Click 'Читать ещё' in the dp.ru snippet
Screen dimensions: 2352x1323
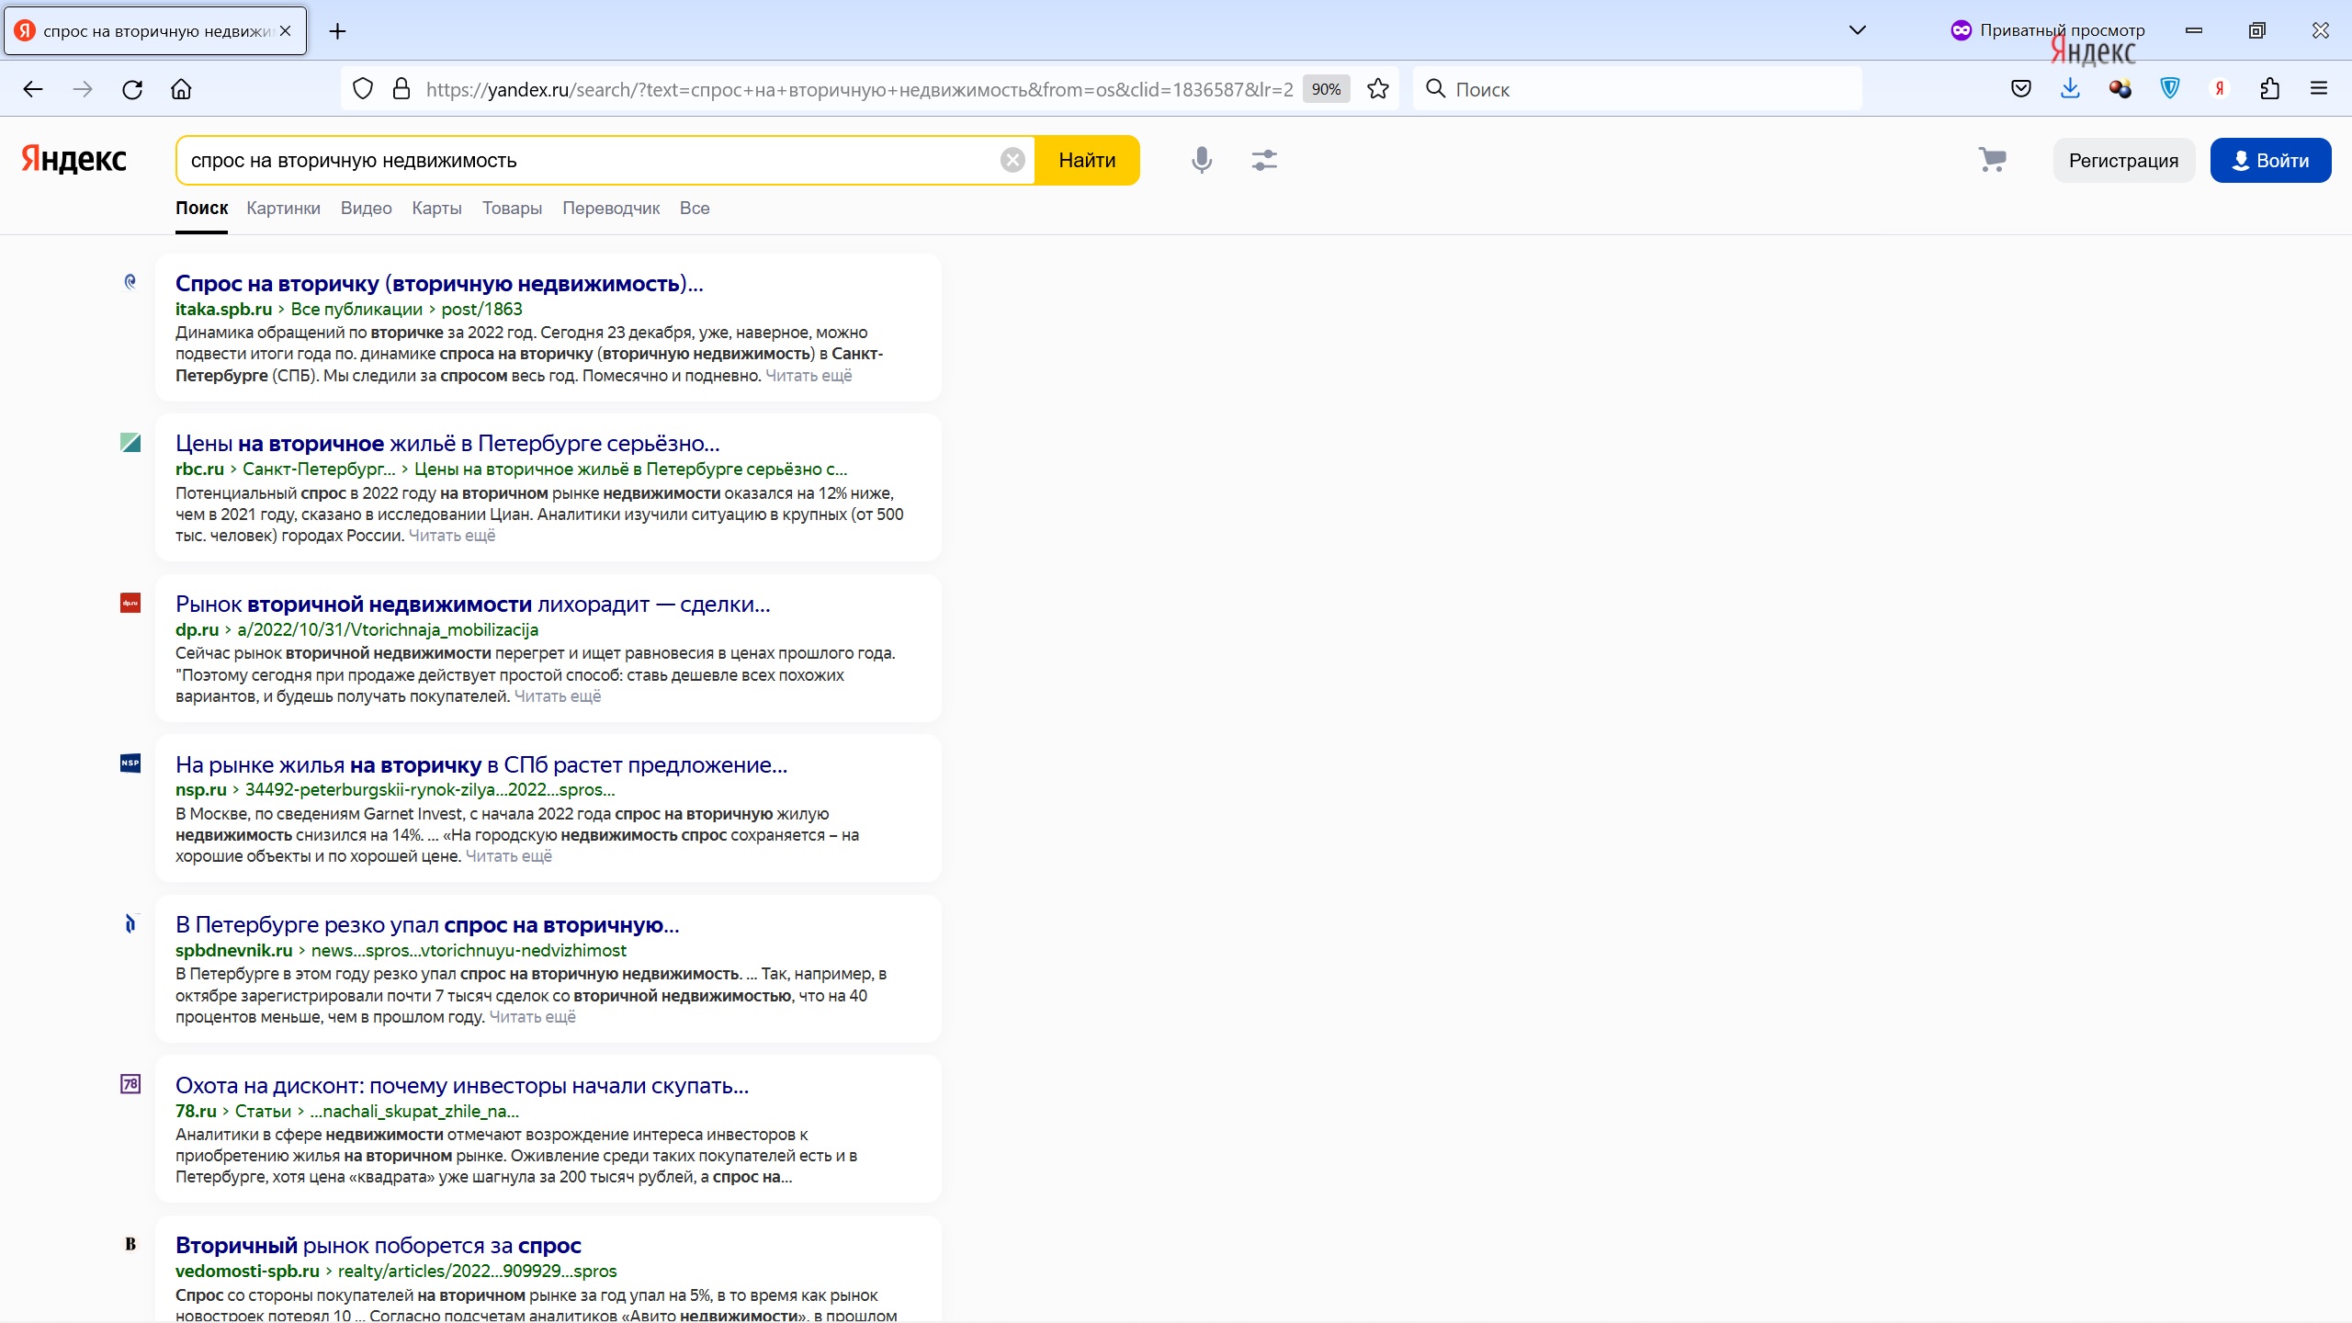click(558, 696)
